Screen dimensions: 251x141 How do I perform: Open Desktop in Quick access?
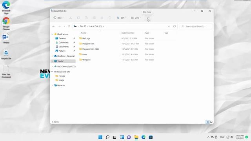62,38
